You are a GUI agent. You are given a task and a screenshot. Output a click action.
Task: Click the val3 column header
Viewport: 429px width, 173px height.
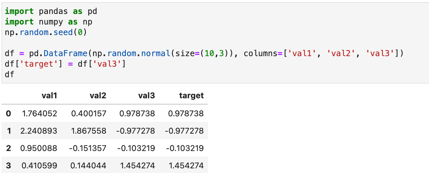[x=147, y=95]
